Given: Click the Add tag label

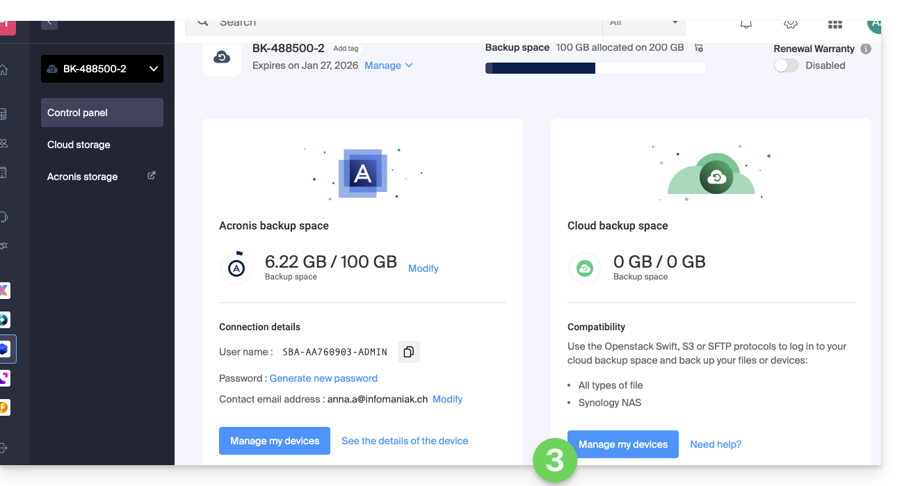Looking at the screenshot, I should 346,49.
